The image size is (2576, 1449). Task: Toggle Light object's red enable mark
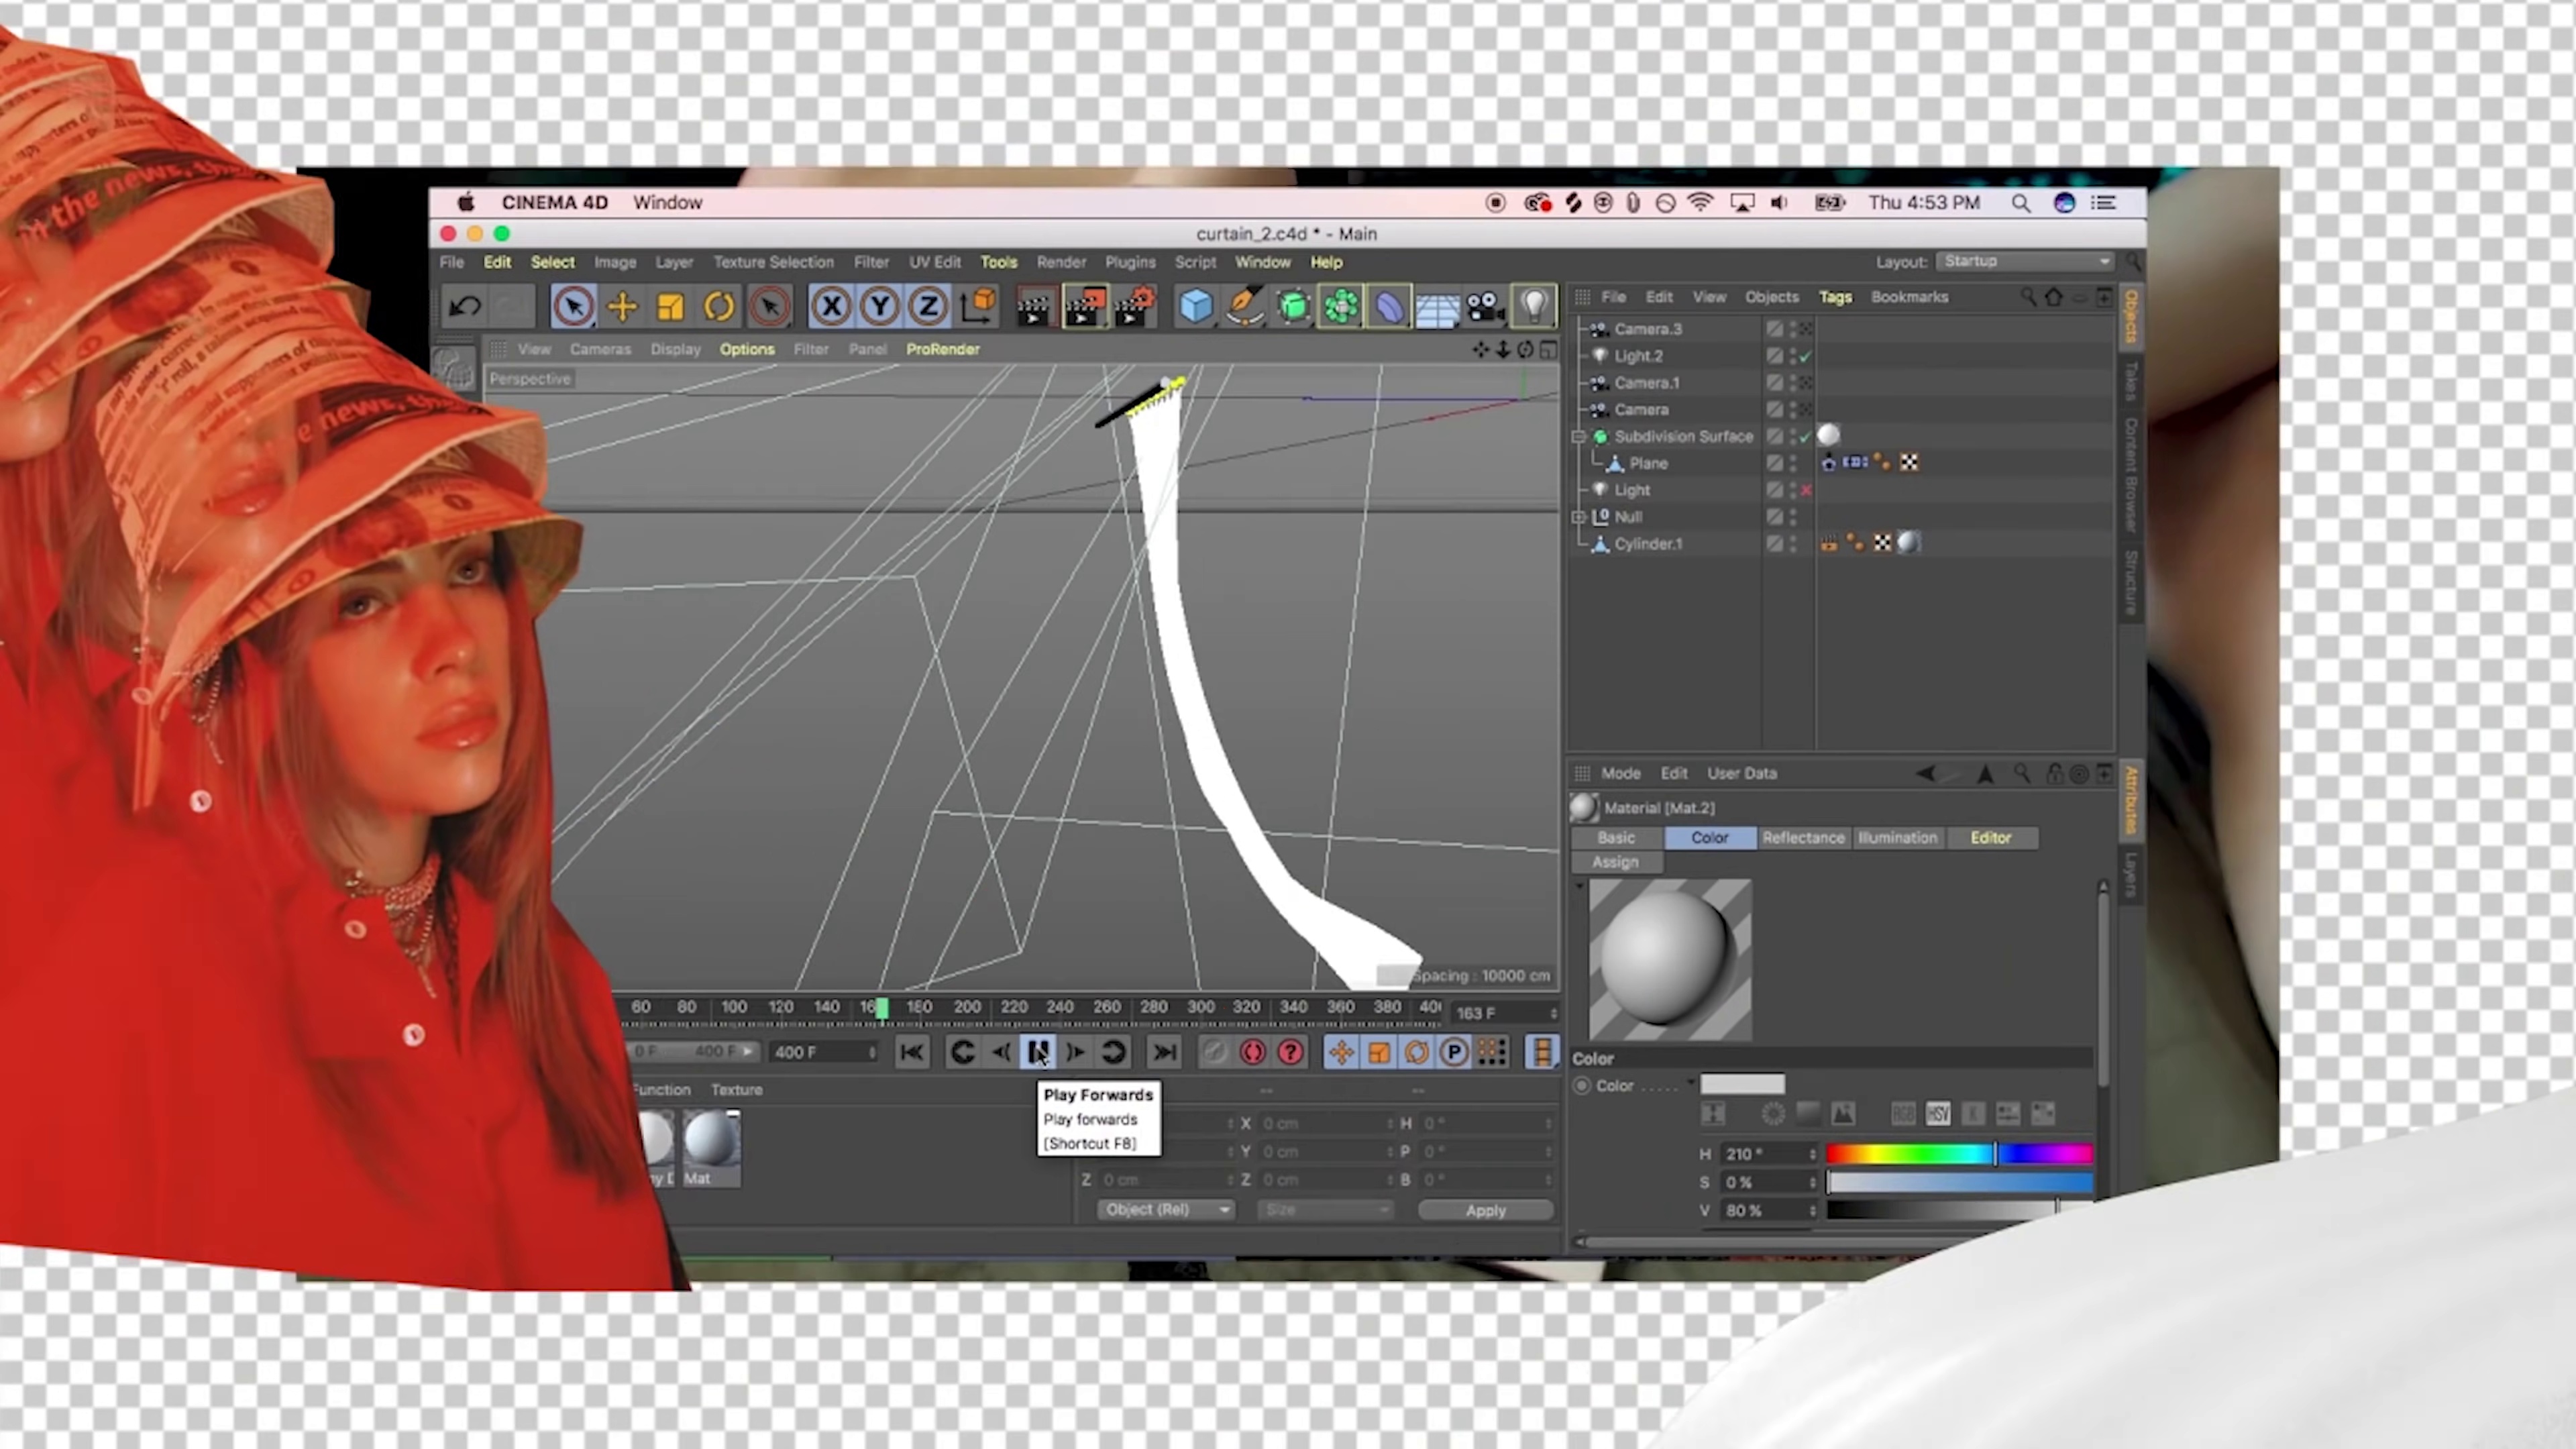1806,490
